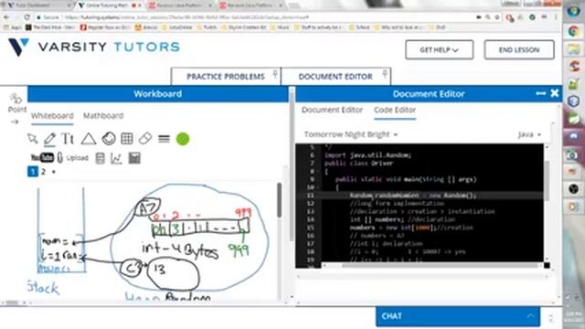Open the Mathboard tab
Image resolution: width=585 pixels, height=329 pixels.
click(x=103, y=116)
